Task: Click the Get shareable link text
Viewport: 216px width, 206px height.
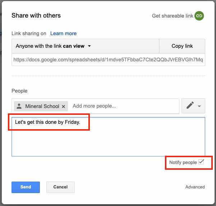Action: click(172, 16)
